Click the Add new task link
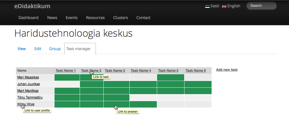 (227, 70)
